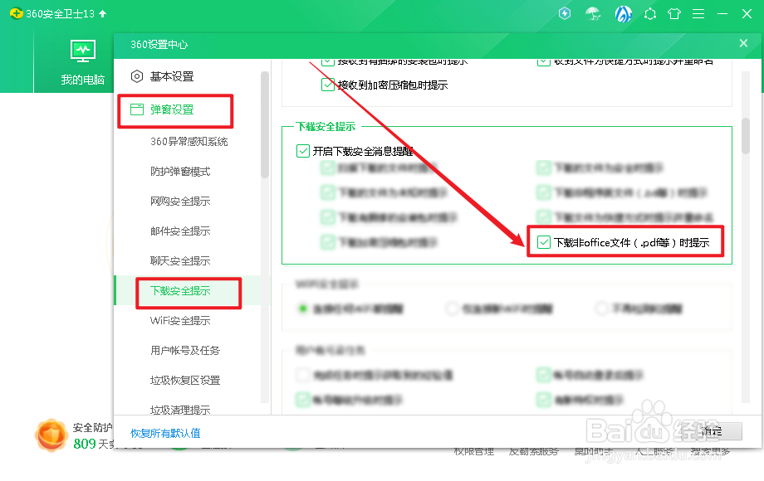Viewport: 764px width, 481px height.
Task: Toggle 开启下载安全消息提醒 checkbox
Action: [303, 151]
